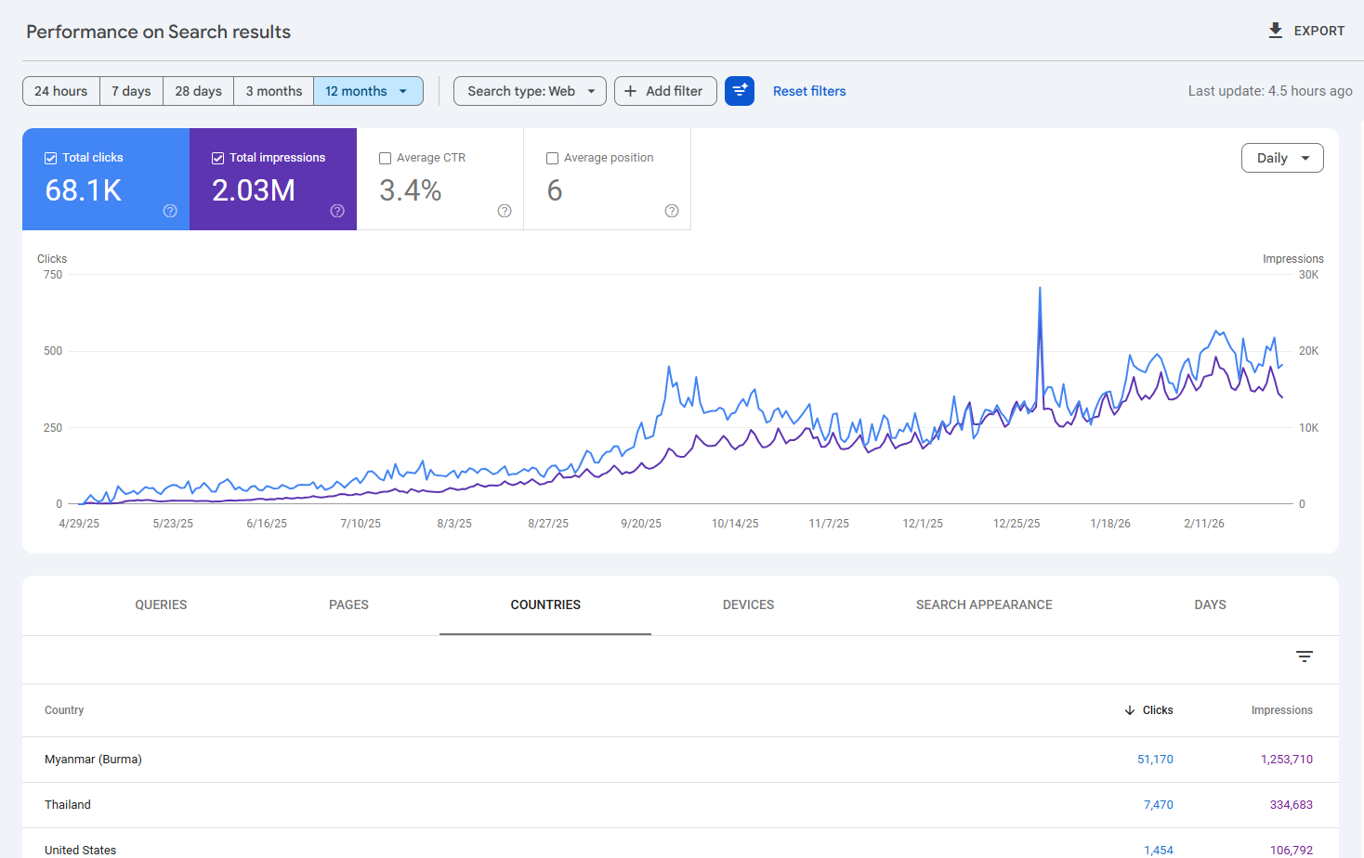Click the Reset filters link

[x=808, y=90]
